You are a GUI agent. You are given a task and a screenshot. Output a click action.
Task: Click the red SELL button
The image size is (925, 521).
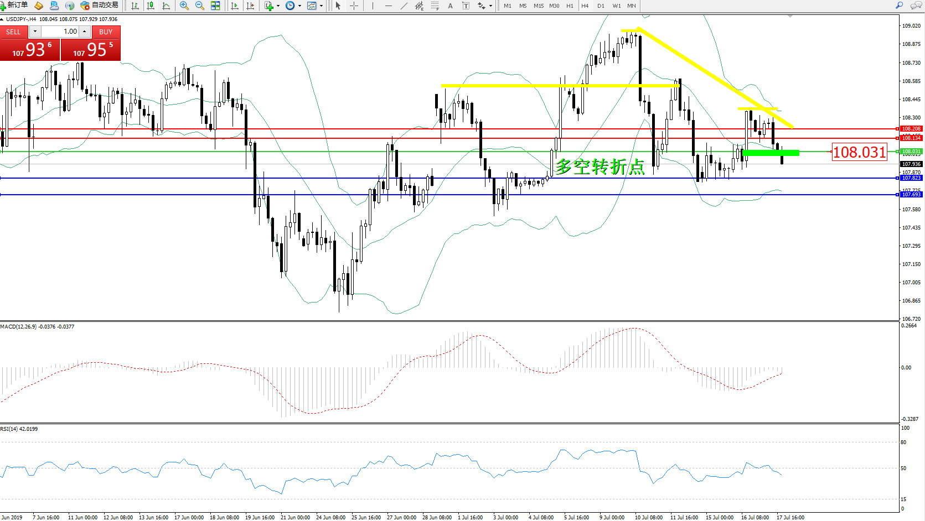pyautogui.click(x=13, y=32)
